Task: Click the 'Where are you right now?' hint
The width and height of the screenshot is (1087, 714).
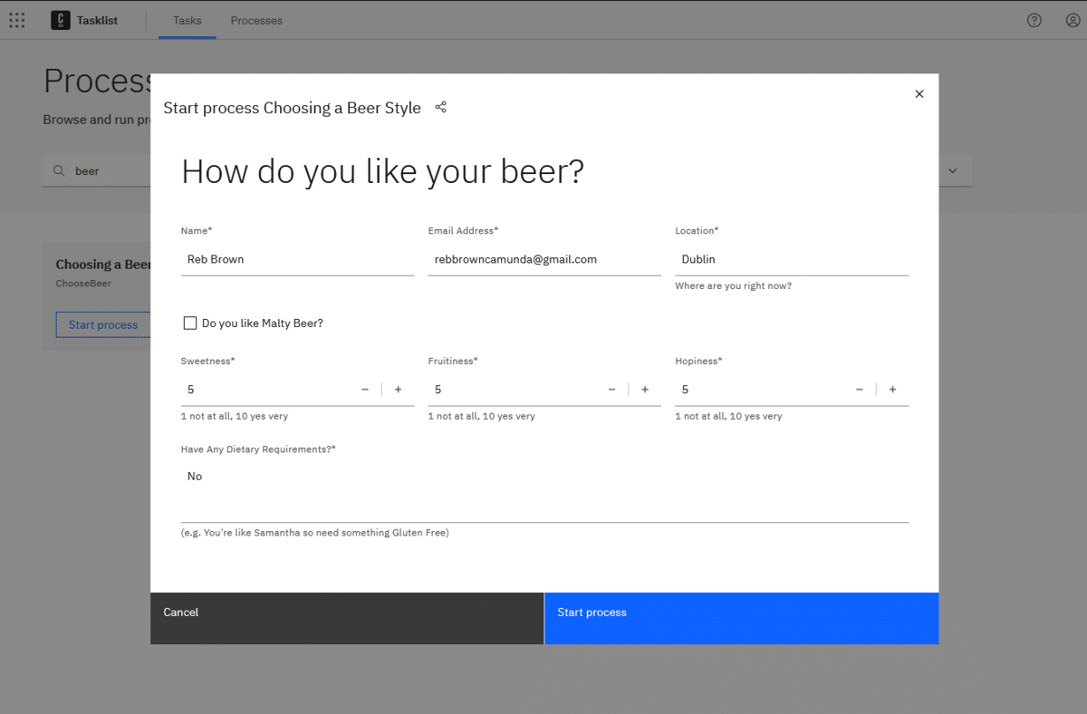Action: point(734,285)
